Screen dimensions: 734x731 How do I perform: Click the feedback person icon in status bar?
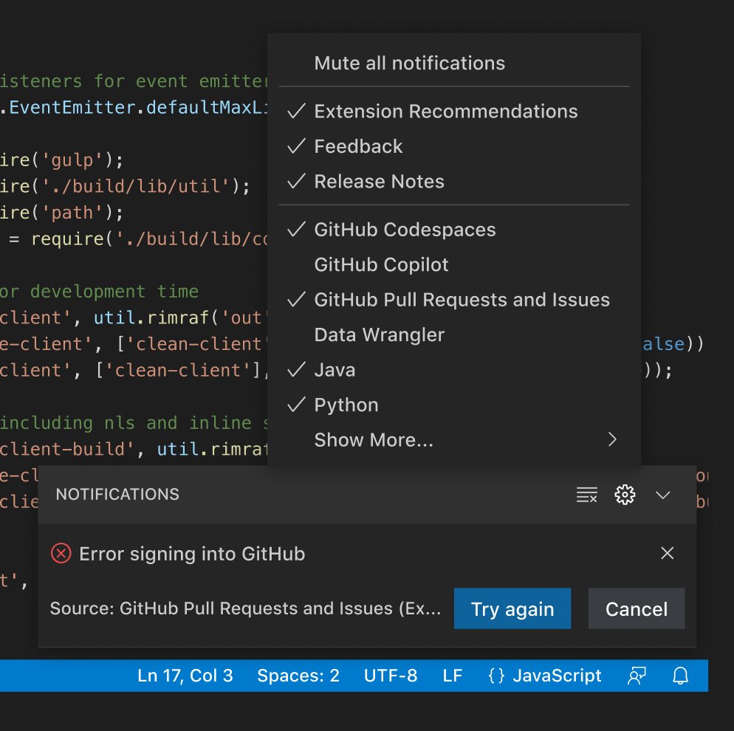(637, 676)
